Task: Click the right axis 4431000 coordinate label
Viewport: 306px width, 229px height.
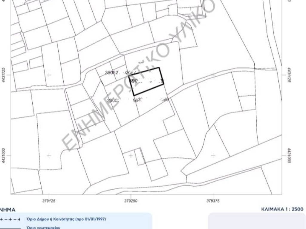Action: [289, 155]
